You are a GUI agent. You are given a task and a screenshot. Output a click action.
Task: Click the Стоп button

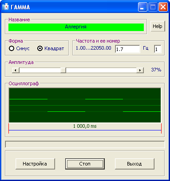click(85, 164)
